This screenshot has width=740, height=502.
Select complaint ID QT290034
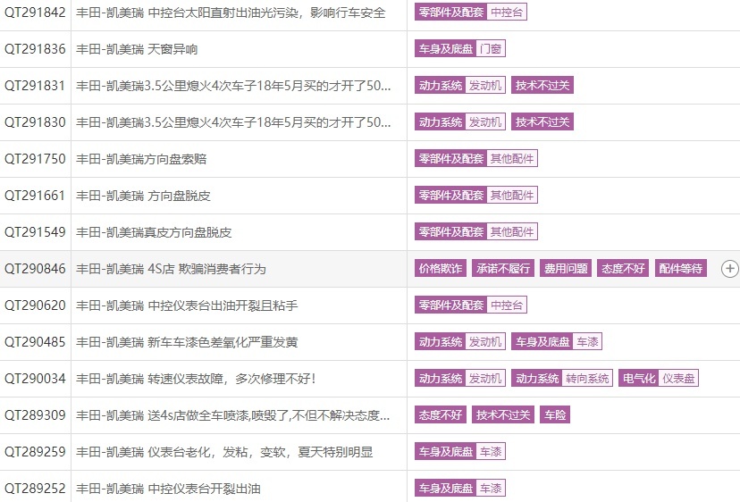point(35,379)
